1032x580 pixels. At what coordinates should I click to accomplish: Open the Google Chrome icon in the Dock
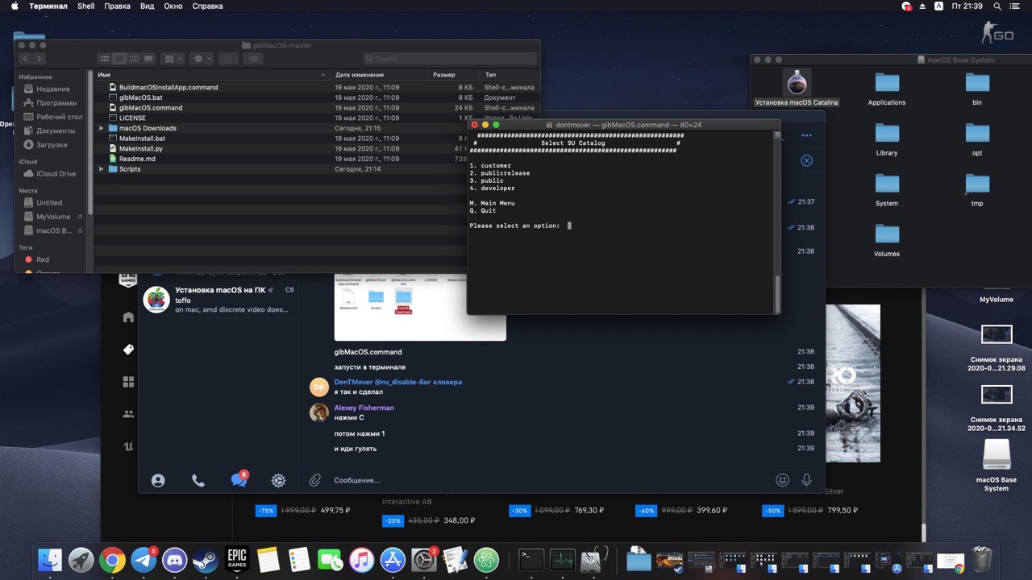112,560
